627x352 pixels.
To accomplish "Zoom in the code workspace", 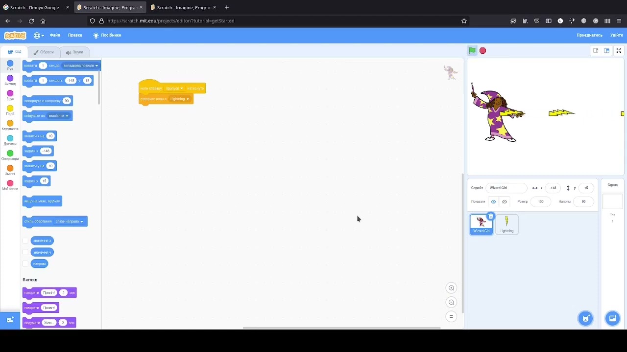I will (x=451, y=288).
